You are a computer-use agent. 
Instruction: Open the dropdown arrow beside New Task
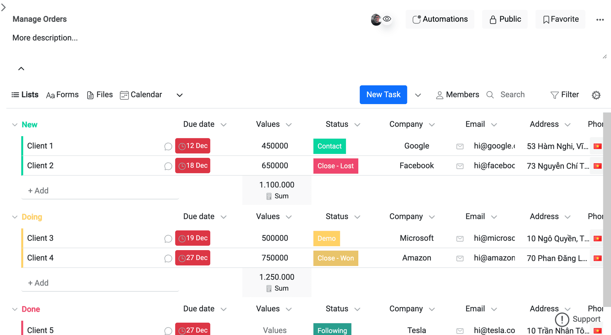point(418,95)
